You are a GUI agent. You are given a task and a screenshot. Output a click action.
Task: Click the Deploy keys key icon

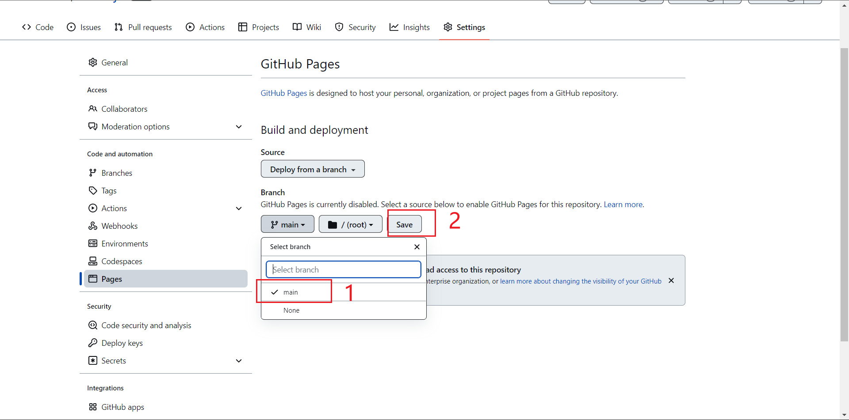pyautogui.click(x=93, y=343)
